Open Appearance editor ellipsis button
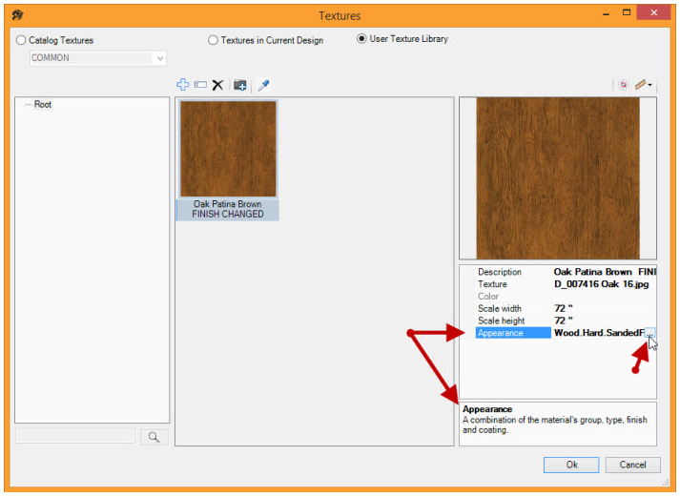The height and width of the screenshot is (497, 680). pos(651,333)
